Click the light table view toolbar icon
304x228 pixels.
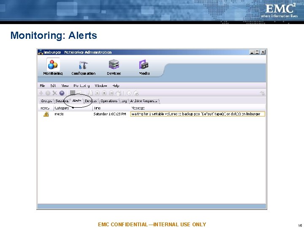pyautogui.click(x=79, y=93)
